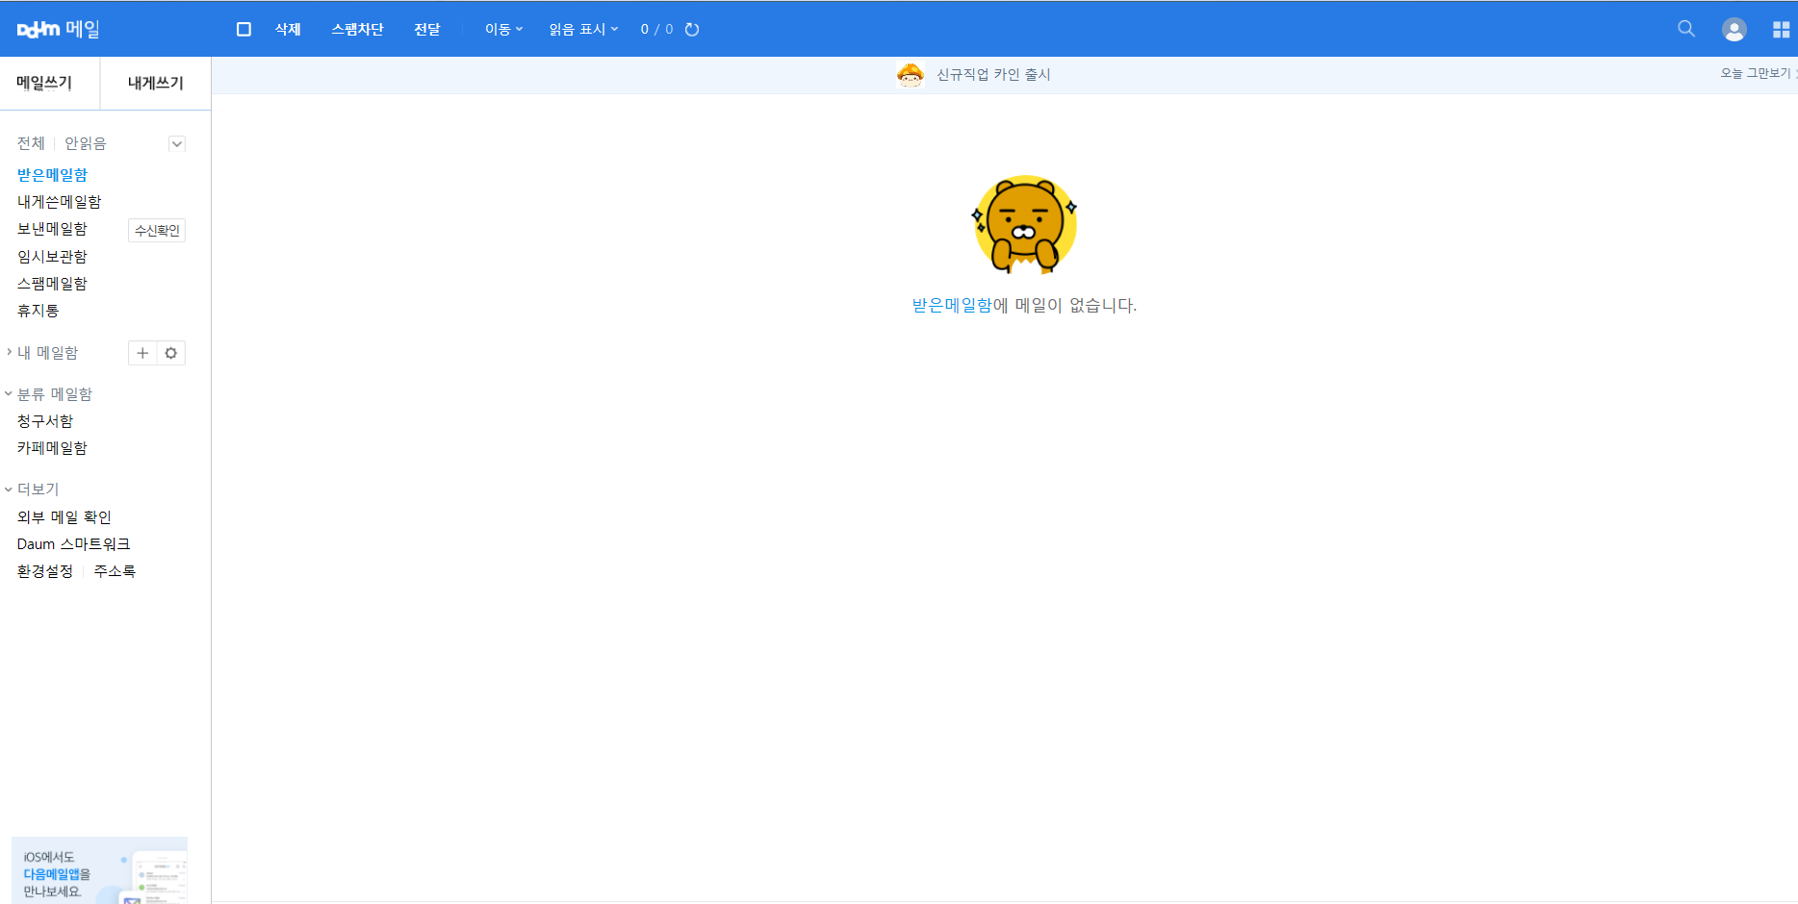Open the 휴지통 folder

(x=39, y=311)
